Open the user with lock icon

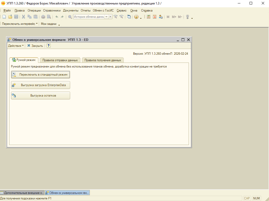161,17
